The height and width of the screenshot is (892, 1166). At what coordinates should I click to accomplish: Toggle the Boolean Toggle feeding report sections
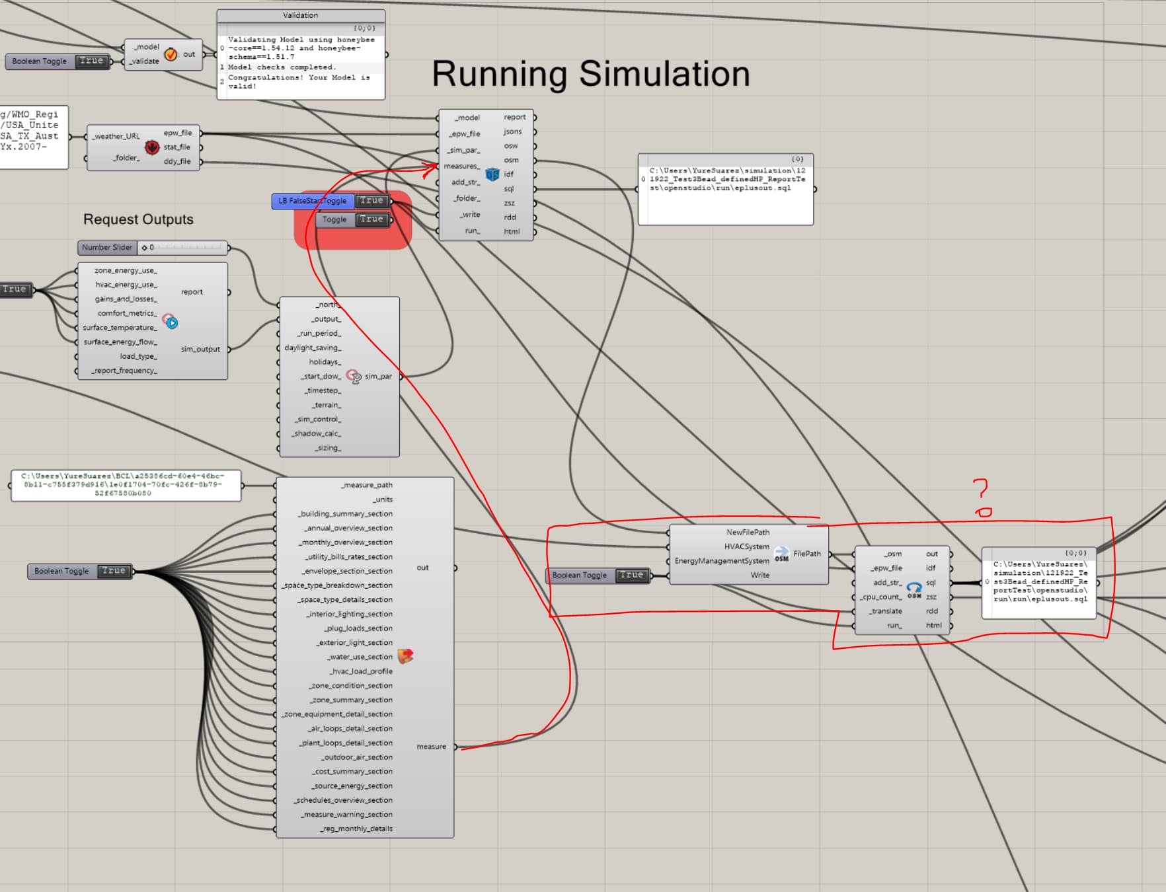pos(114,571)
